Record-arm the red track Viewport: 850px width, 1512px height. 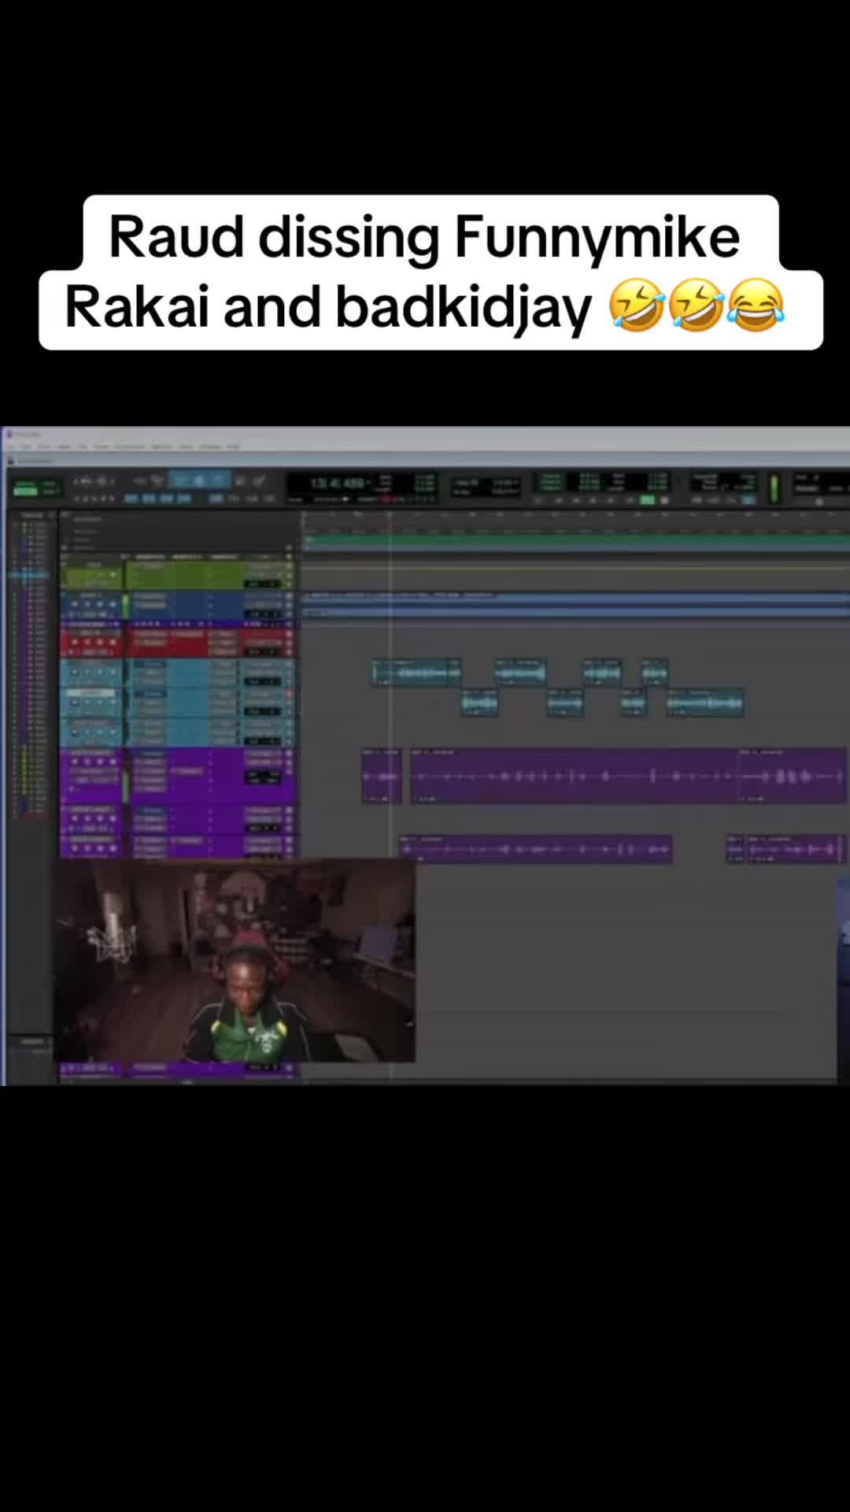pyautogui.click(x=74, y=642)
